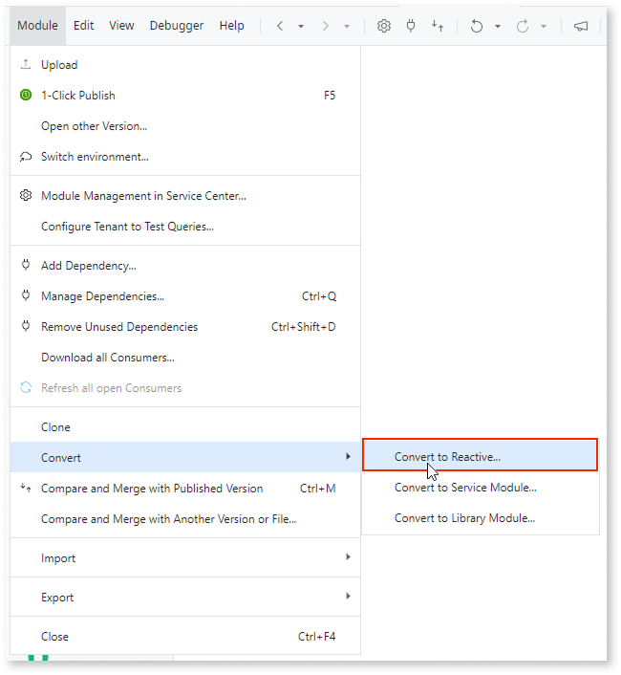The height and width of the screenshot is (675, 621).
Task: Click the Ctrl+Shift+D shortcut label
Action: 303,327
